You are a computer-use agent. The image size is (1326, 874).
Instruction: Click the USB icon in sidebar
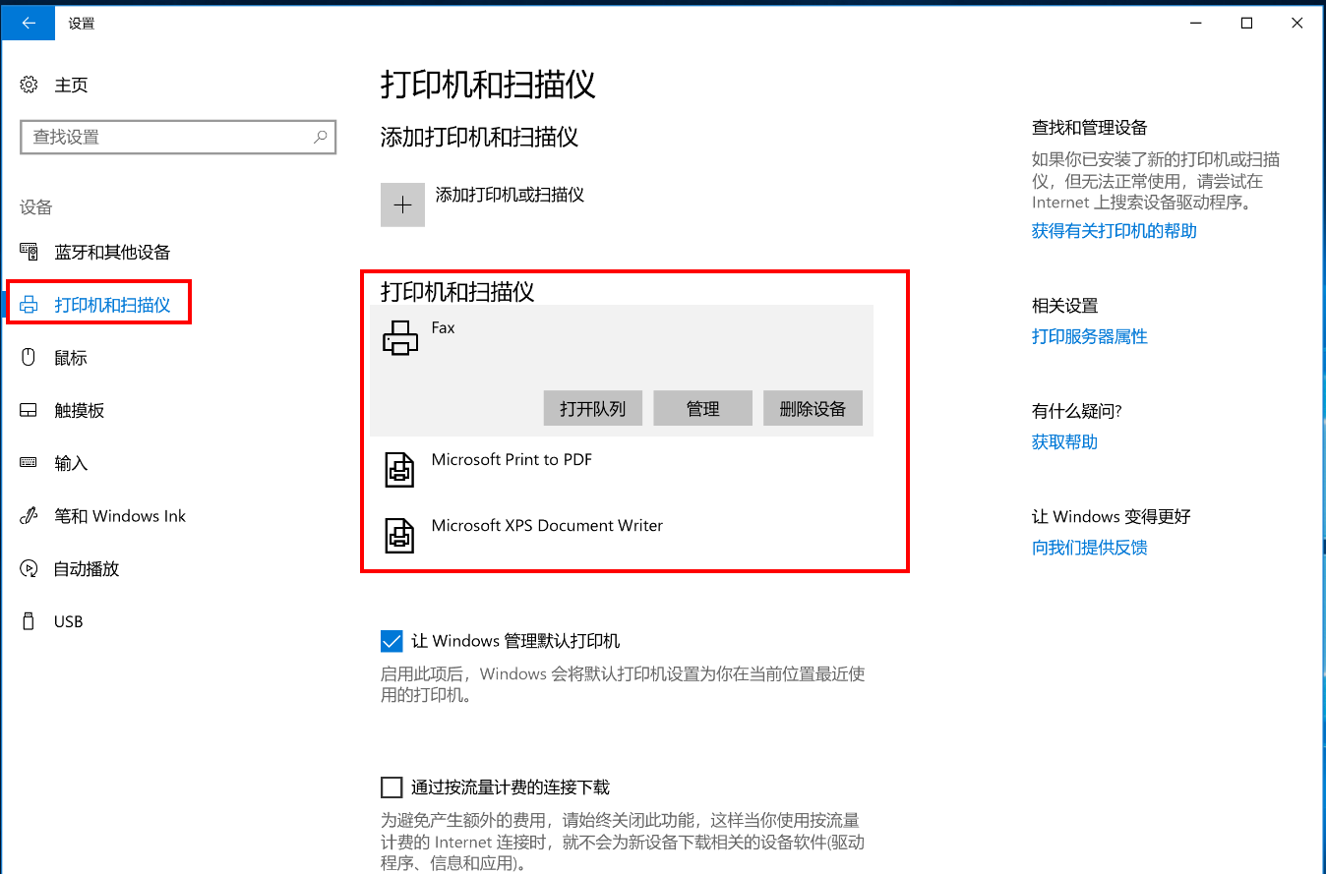[x=30, y=621]
